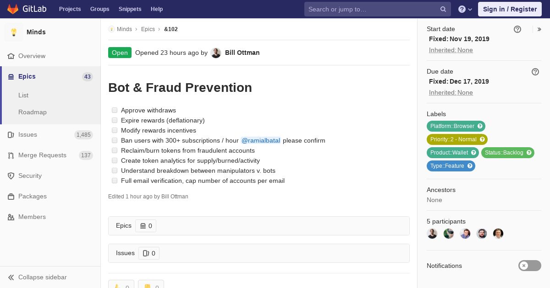This screenshot has width=550, height=288.
Task: Check the Modify rewards incentives task
Action: coord(115,130)
